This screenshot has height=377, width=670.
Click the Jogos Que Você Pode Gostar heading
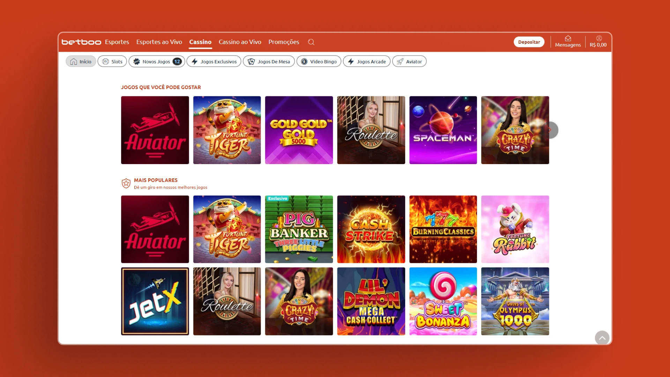(161, 87)
